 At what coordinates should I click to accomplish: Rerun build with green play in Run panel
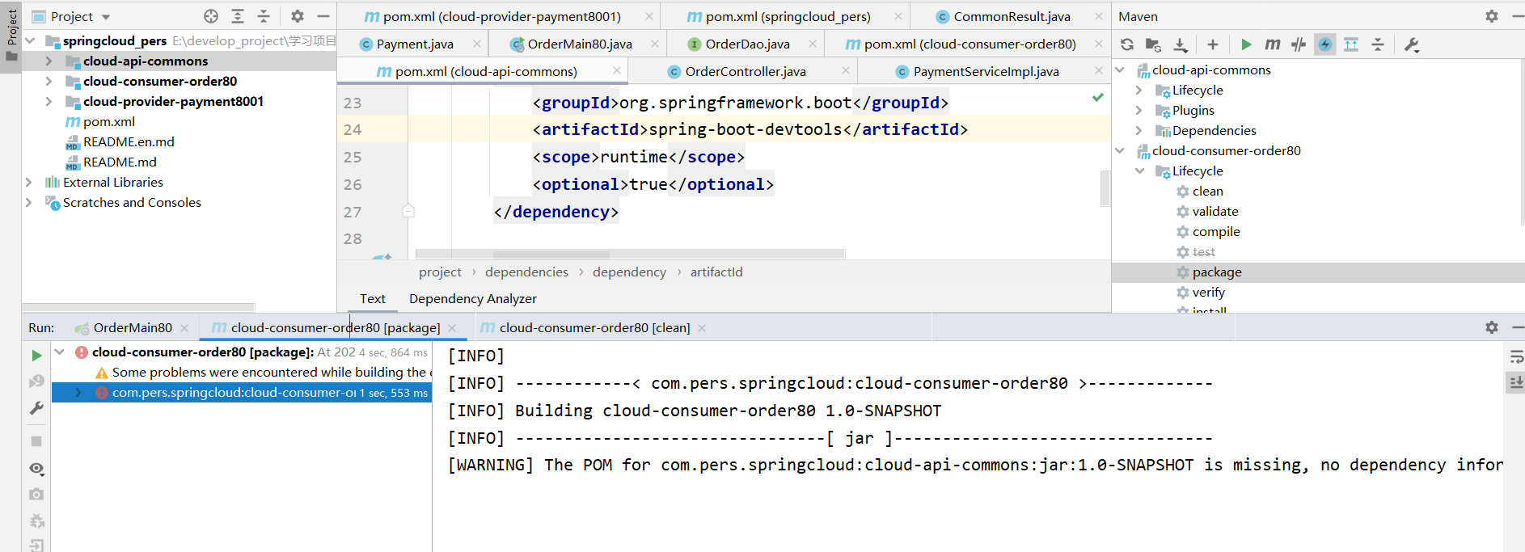point(36,356)
